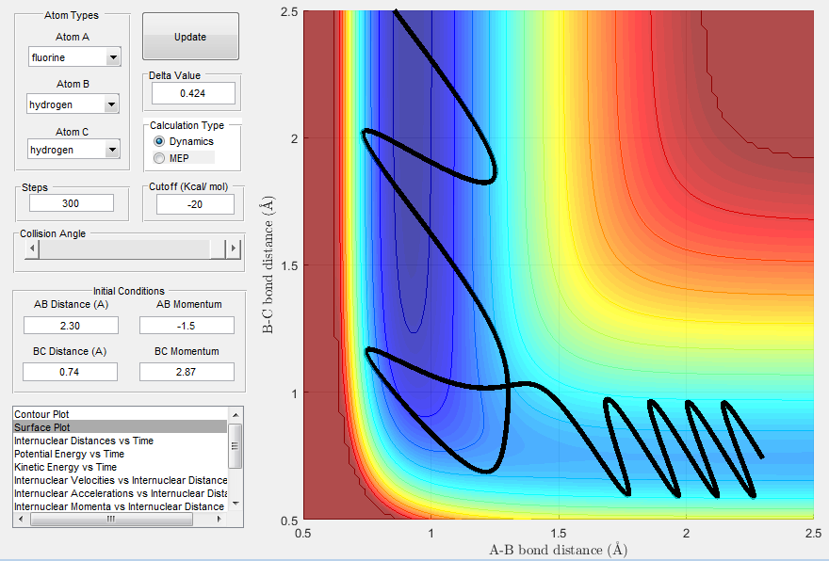Click the Cutoff value field
The image size is (829, 561).
[x=195, y=204]
